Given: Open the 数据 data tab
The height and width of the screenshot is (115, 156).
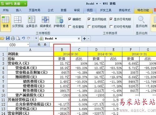Looking at the screenshot, I should tap(64, 10).
